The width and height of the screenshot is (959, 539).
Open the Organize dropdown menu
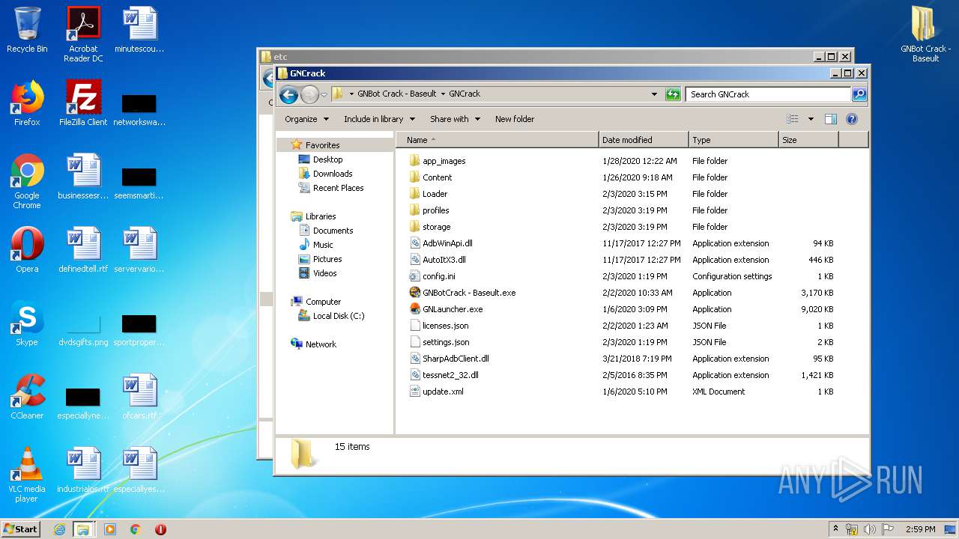pos(306,119)
